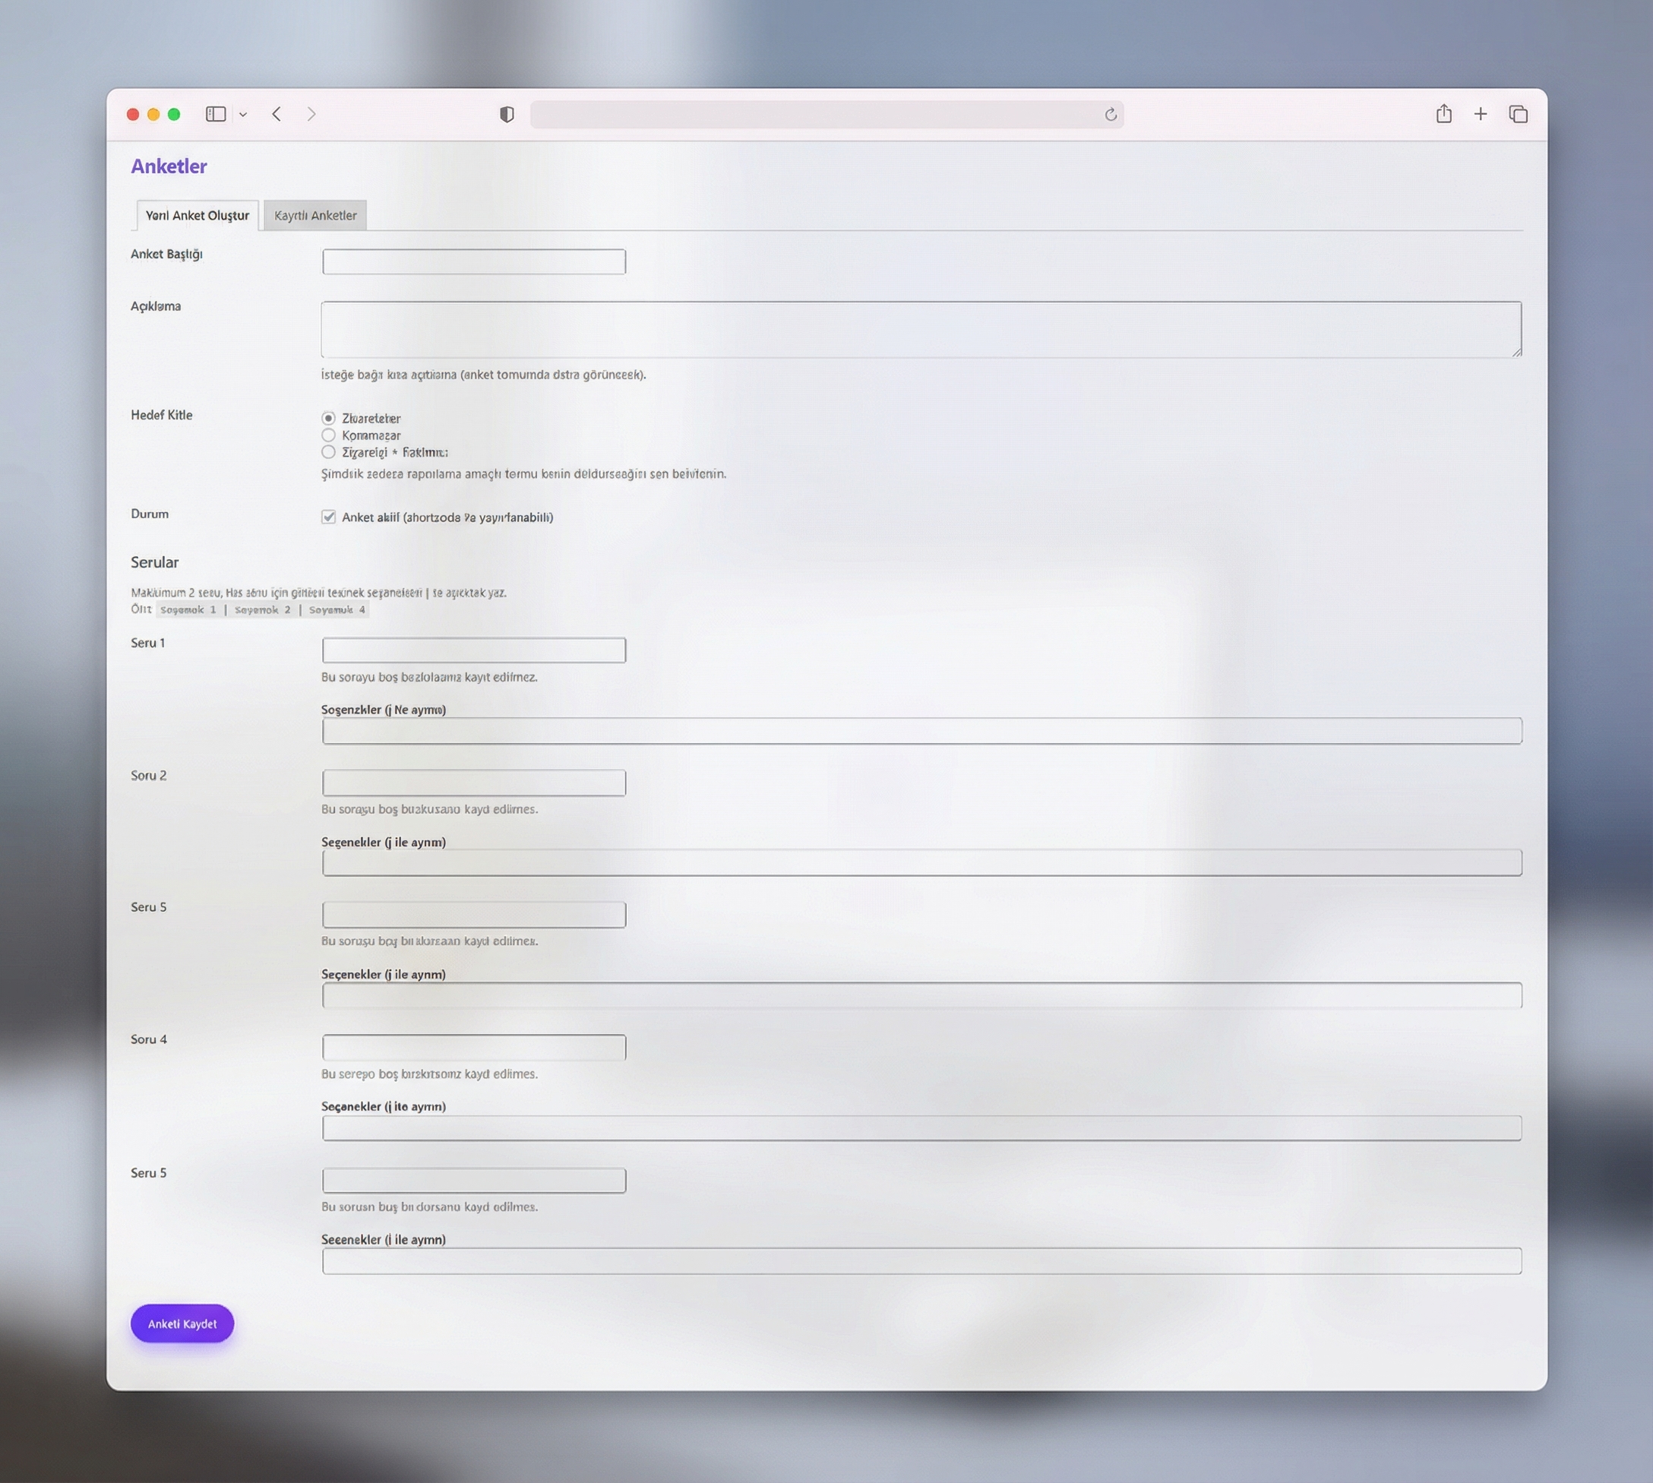Select the first Hedef Kitle radio option
Image resolution: width=1653 pixels, height=1483 pixels.
click(328, 418)
